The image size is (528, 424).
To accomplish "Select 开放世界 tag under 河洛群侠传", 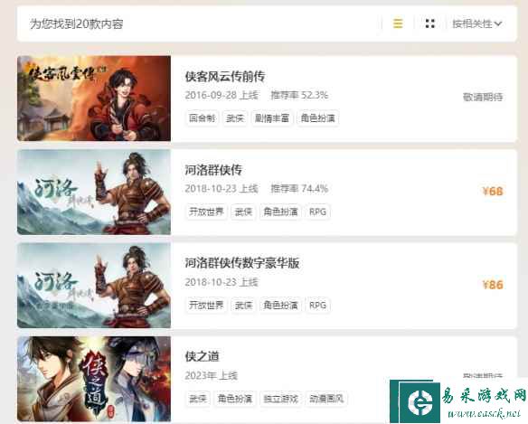I will tap(206, 212).
